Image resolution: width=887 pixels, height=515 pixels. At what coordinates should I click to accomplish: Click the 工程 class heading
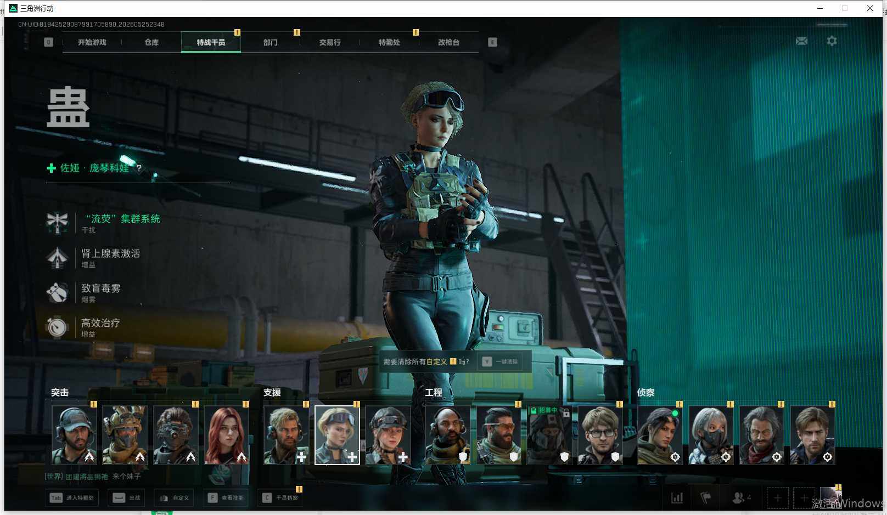pos(434,393)
